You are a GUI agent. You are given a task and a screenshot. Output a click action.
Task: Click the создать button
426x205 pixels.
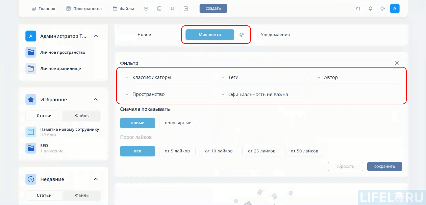213,8
